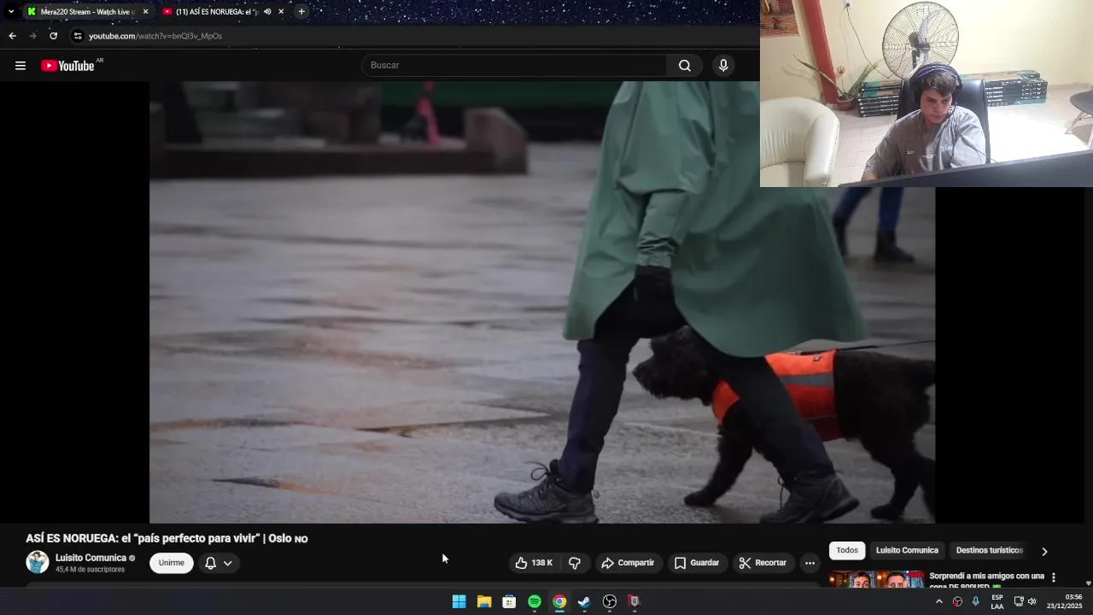Image resolution: width=1093 pixels, height=615 pixels.
Task: Click the search magnifier button
Action: click(x=685, y=66)
